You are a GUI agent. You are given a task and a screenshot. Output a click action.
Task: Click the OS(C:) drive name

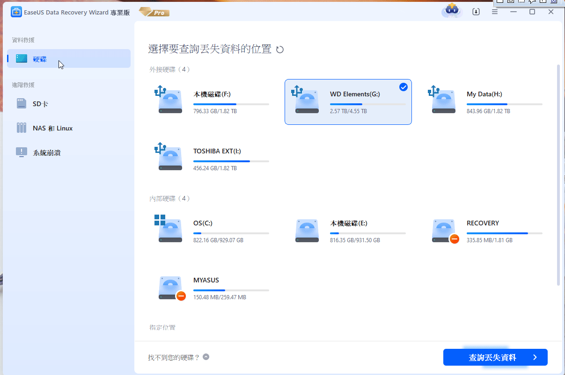point(203,224)
